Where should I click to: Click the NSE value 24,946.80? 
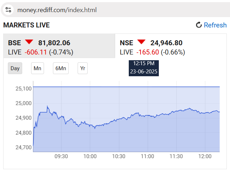tap(166, 43)
